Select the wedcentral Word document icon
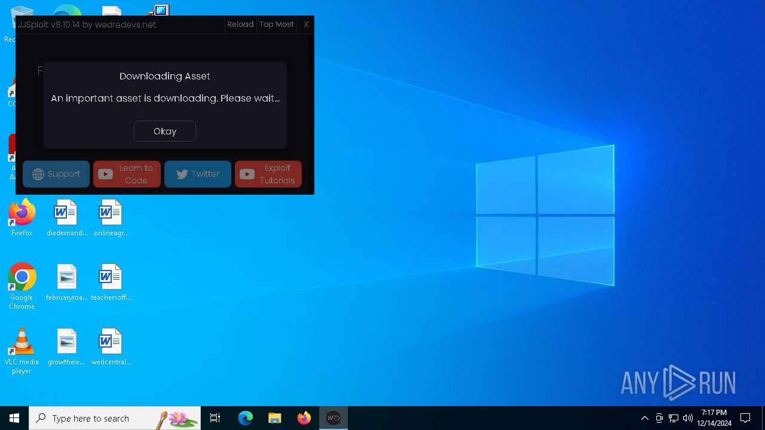The height and width of the screenshot is (430, 765). (x=111, y=347)
